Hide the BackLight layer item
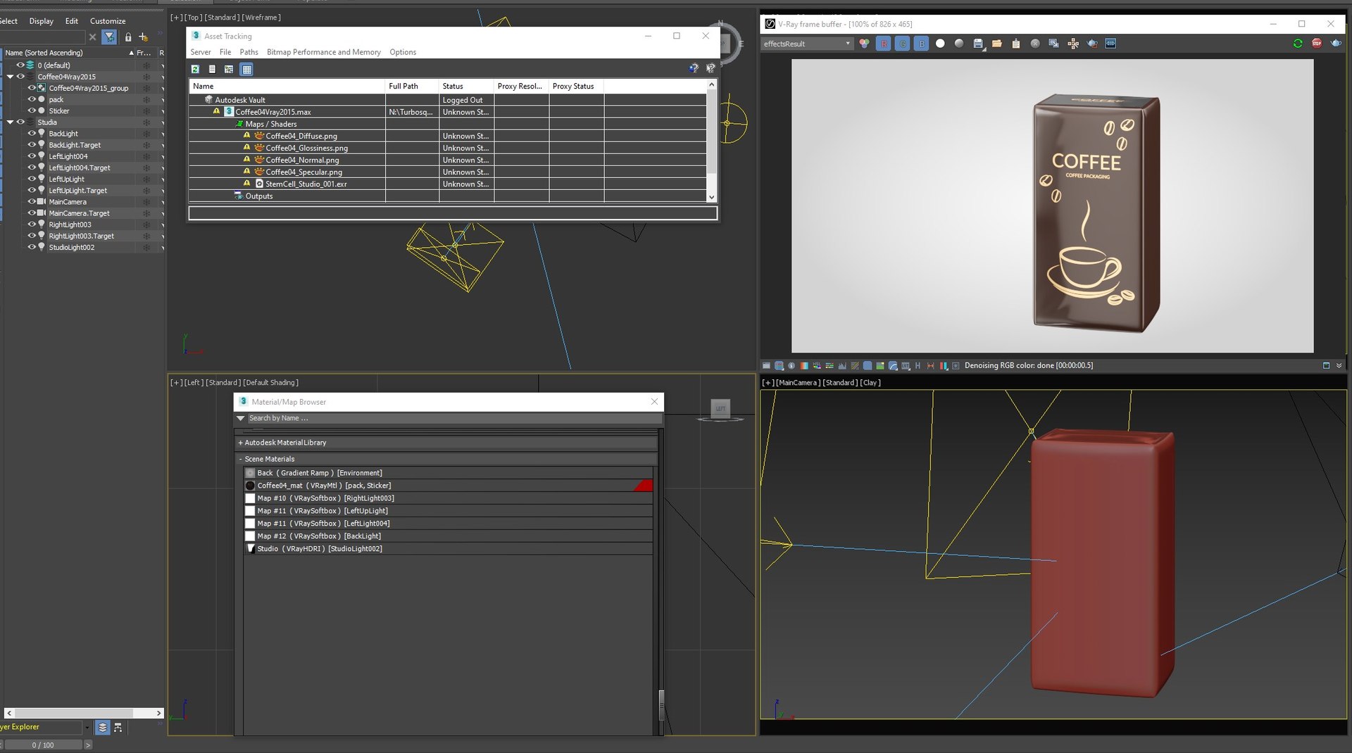 32,133
